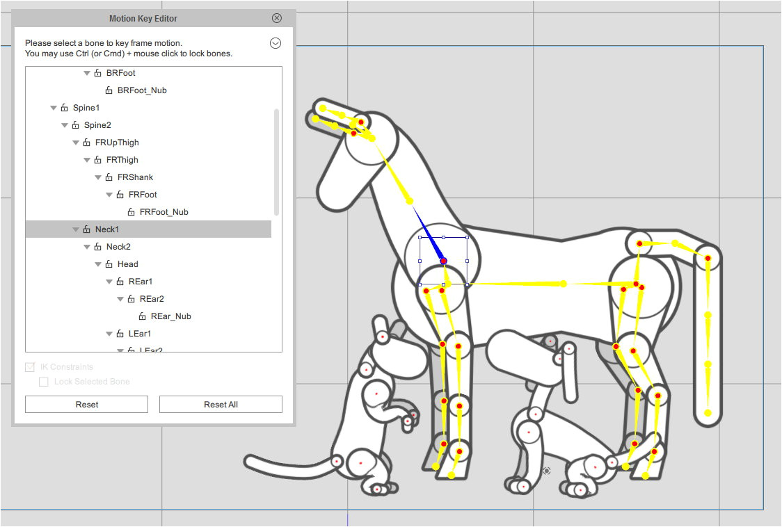Click the lock icon next to FRFoot_Nub

[131, 212]
